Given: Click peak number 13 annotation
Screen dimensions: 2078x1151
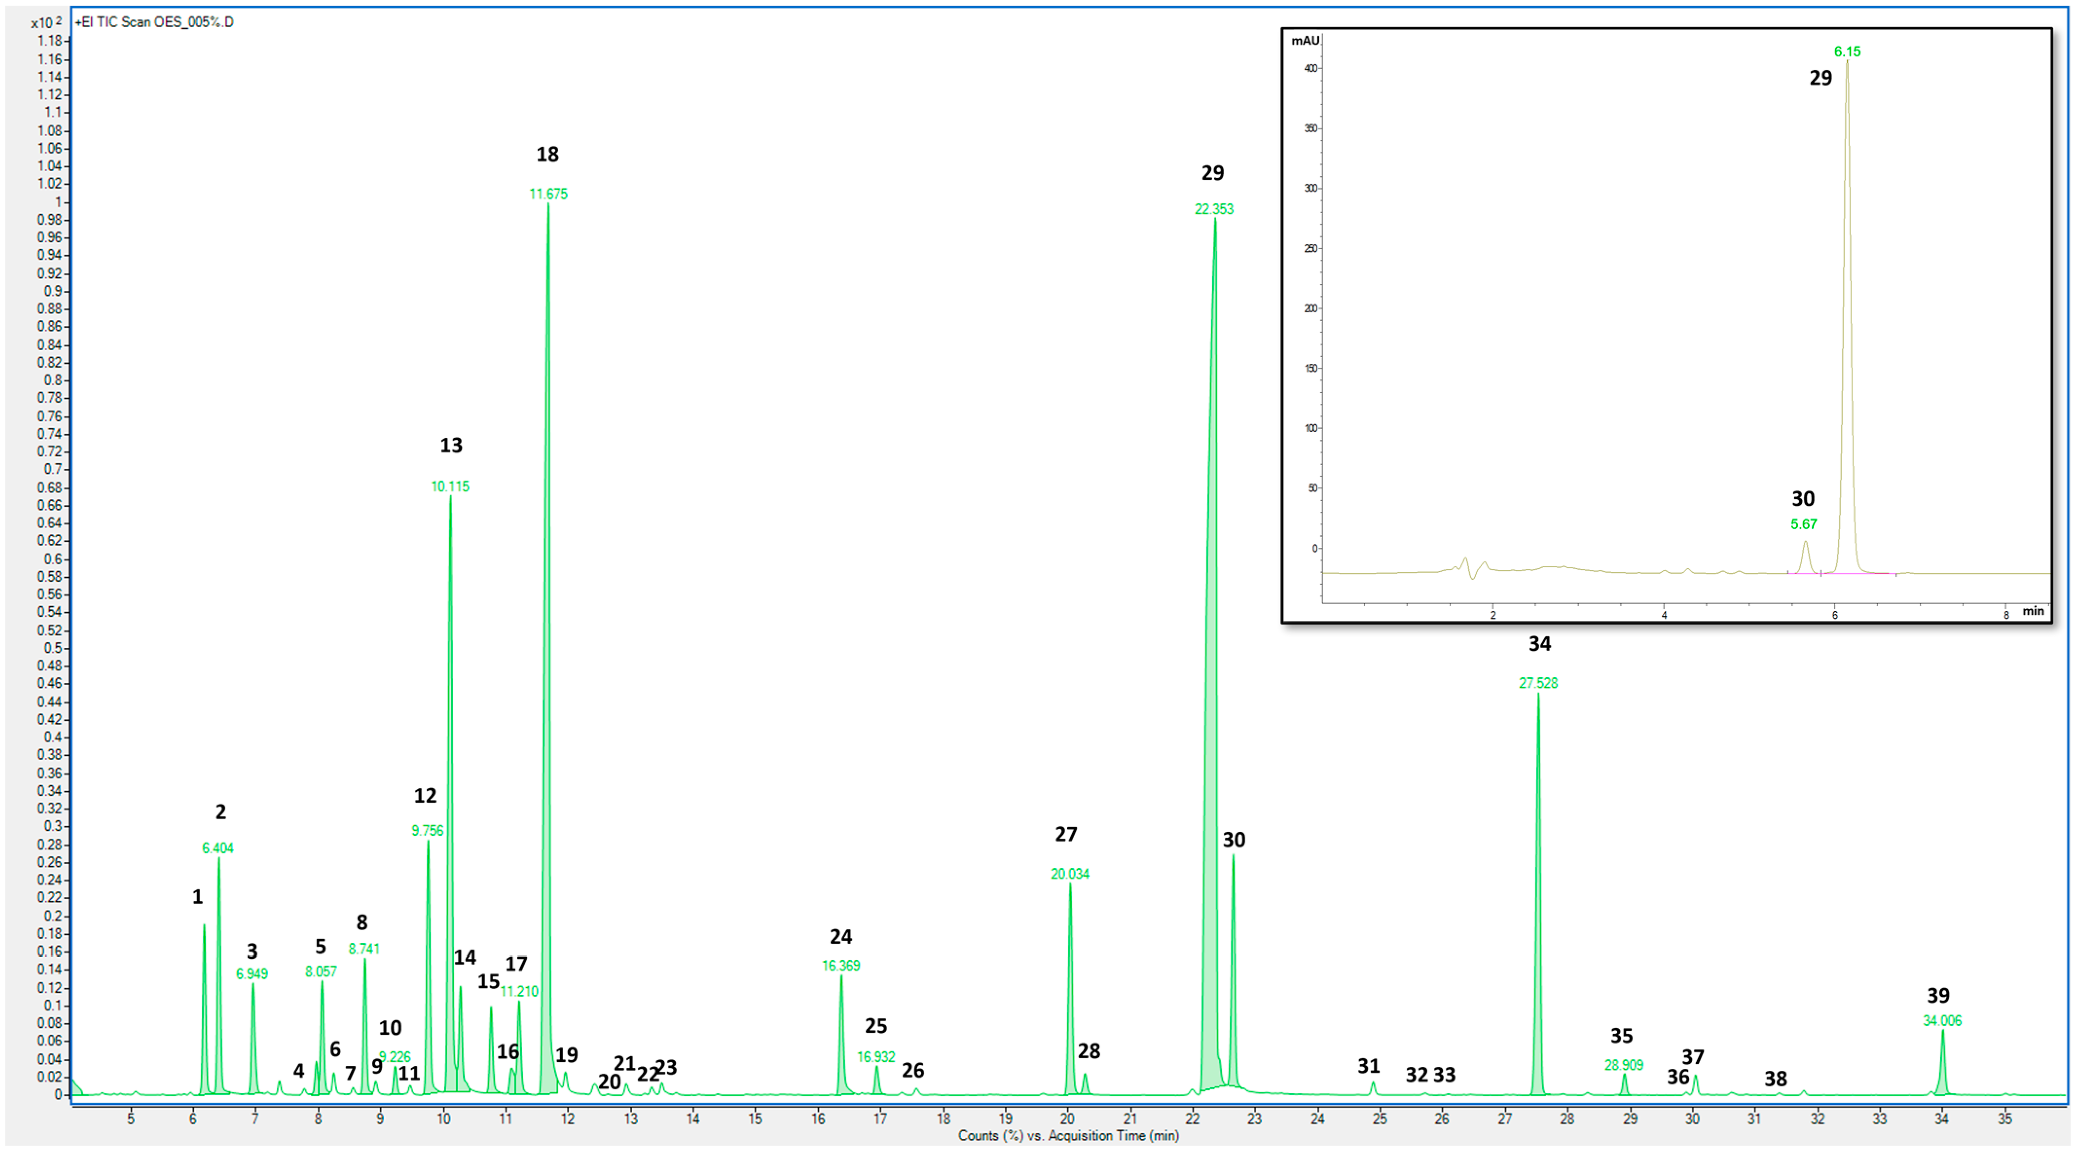Looking at the screenshot, I should coord(451,445).
